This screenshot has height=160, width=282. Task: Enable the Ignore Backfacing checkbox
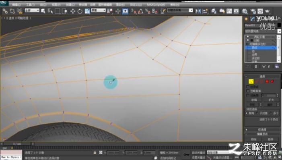click(248, 91)
